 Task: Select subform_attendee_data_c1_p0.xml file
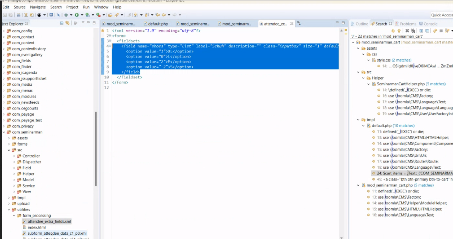pos(57,233)
